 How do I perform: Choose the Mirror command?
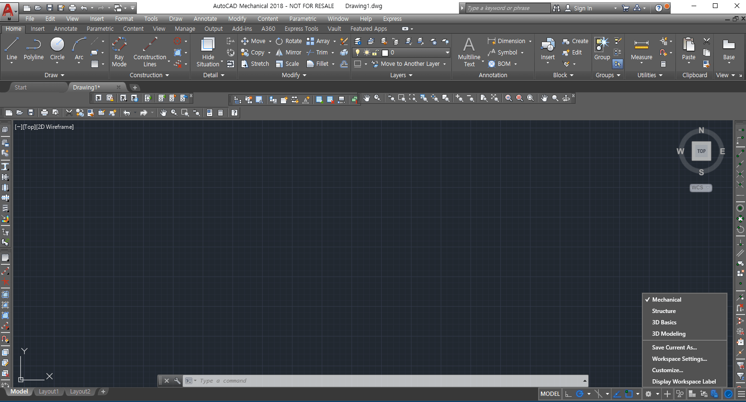[289, 53]
